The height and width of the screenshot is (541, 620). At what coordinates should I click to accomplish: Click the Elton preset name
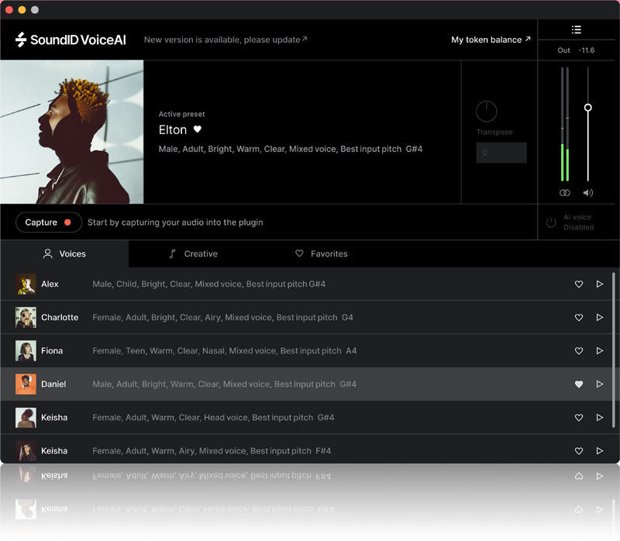172,129
